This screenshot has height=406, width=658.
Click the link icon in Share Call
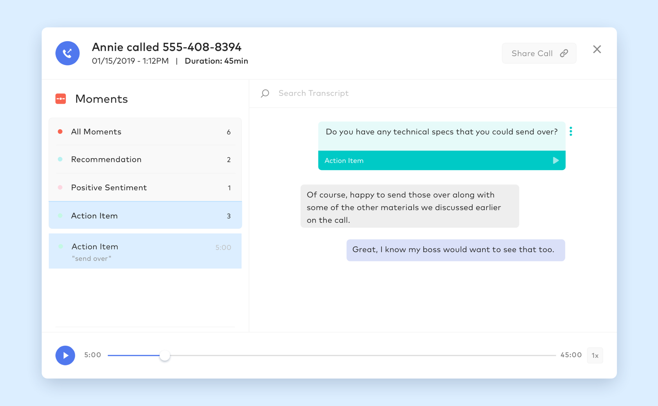pos(564,53)
